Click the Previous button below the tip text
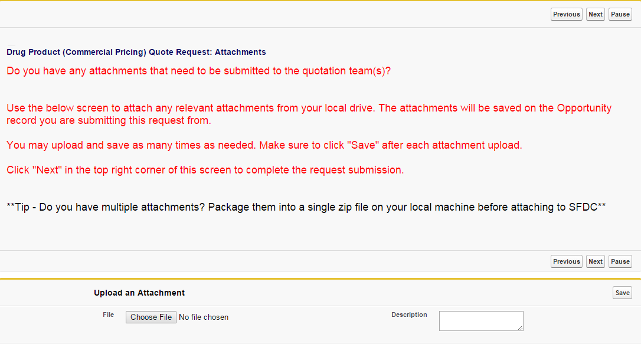Image resolution: width=641 pixels, height=344 pixels. pyautogui.click(x=567, y=261)
